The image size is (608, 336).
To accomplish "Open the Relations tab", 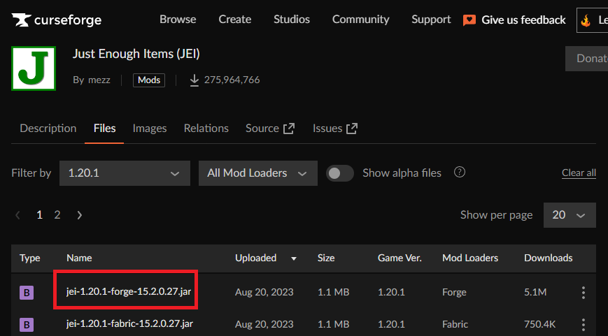I will pyautogui.click(x=206, y=129).
